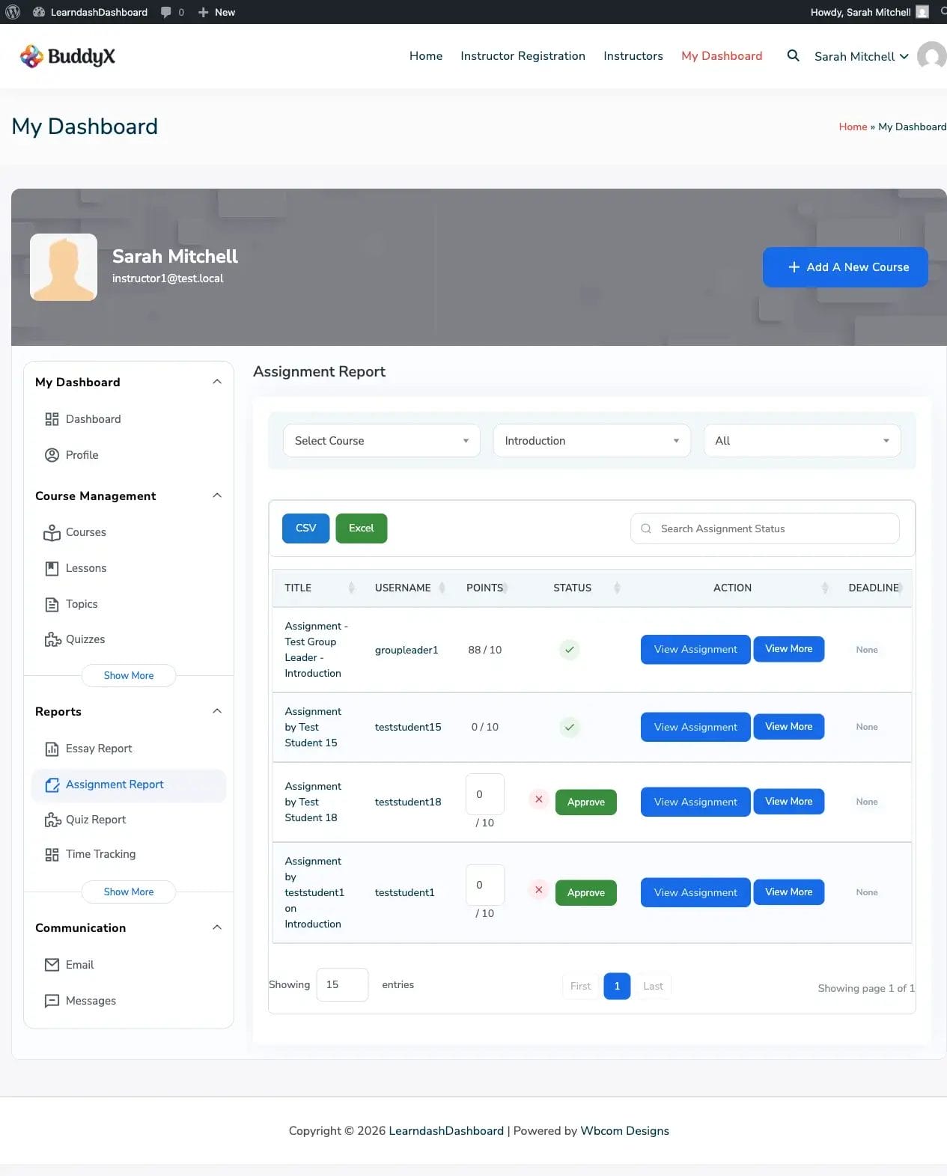Click red X status for teststudent1

pyautogui.click(x=538, y=889)
